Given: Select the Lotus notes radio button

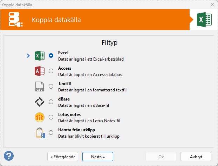Looking at the screenshot, I should point(51,117).
